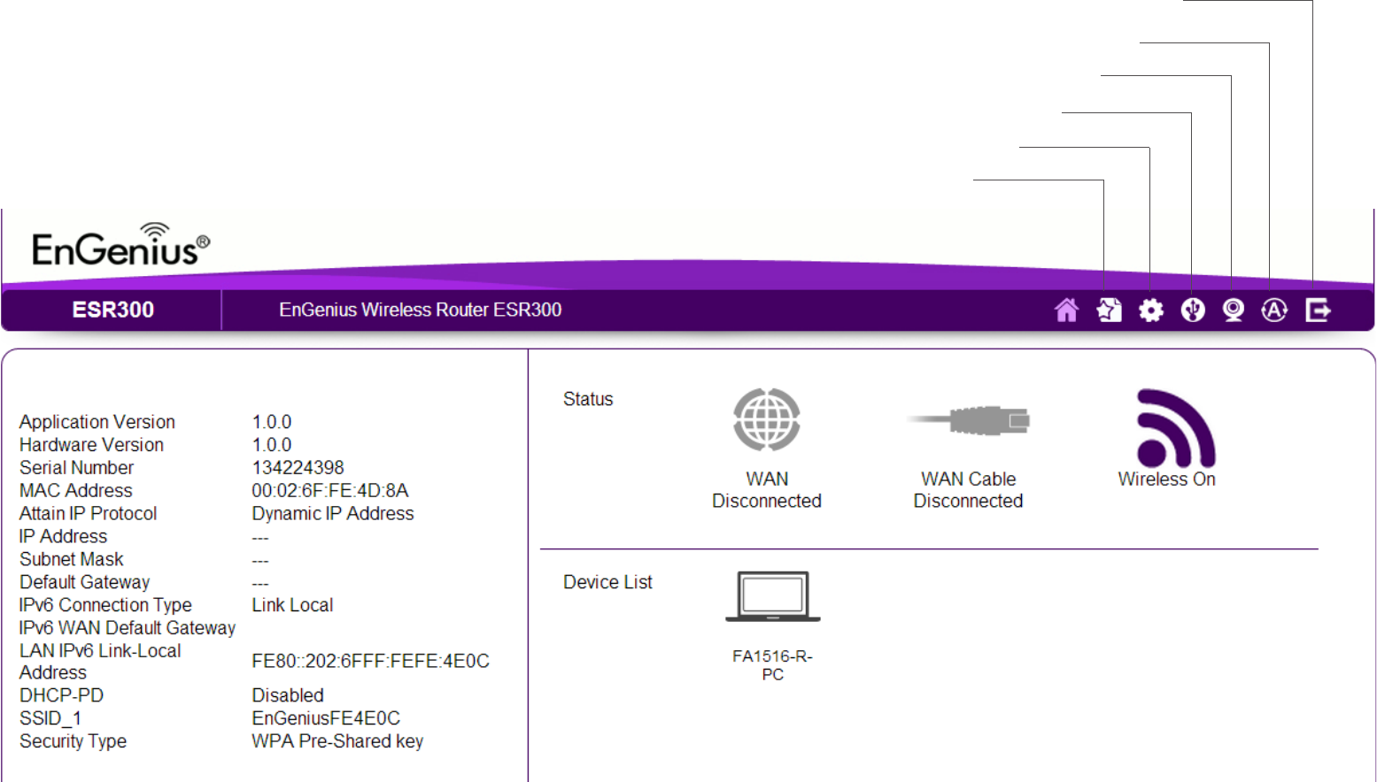Click the 'Security Type' label
1377x782 pixels.
[73, 741]
